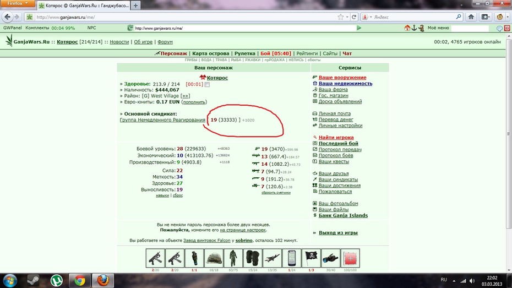Image resolution: width=512 pixels, height=288 pixels.
Task: Show hidden system tray icons
Action: (x=454, y=280)
